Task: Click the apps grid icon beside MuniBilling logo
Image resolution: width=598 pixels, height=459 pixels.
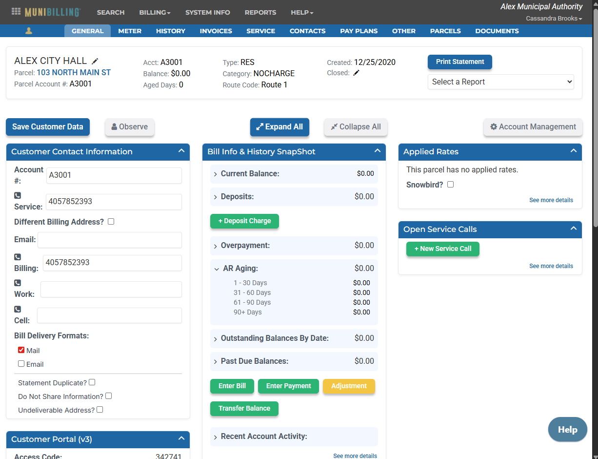Action: click(x=16, y=12)
